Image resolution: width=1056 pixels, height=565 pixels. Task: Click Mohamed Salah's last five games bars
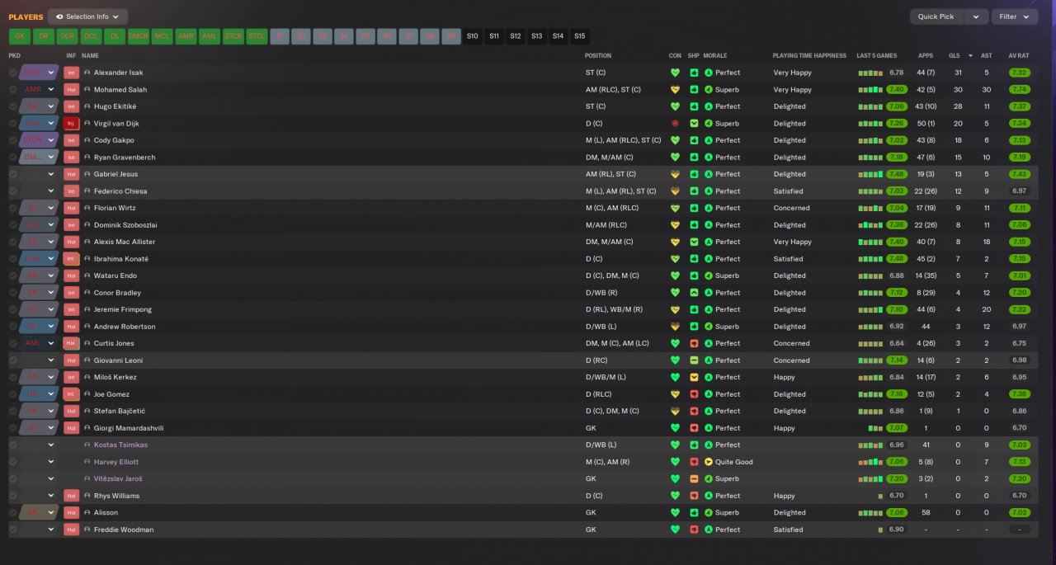tap(870, 90)
